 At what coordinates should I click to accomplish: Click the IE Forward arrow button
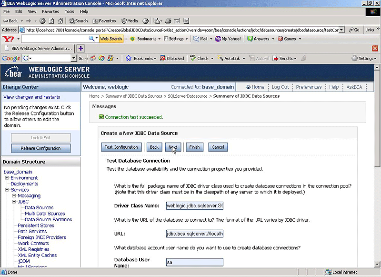(29, 21)
